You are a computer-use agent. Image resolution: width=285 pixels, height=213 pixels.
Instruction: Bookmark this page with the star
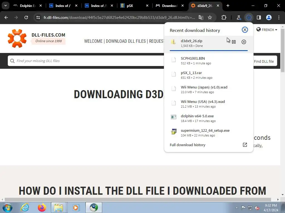[x=210, y=17]
